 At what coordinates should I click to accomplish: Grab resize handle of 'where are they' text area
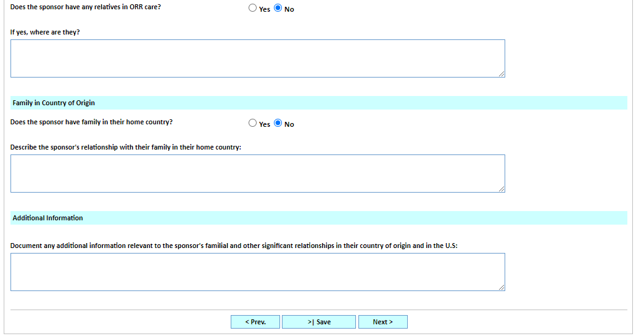502,74
